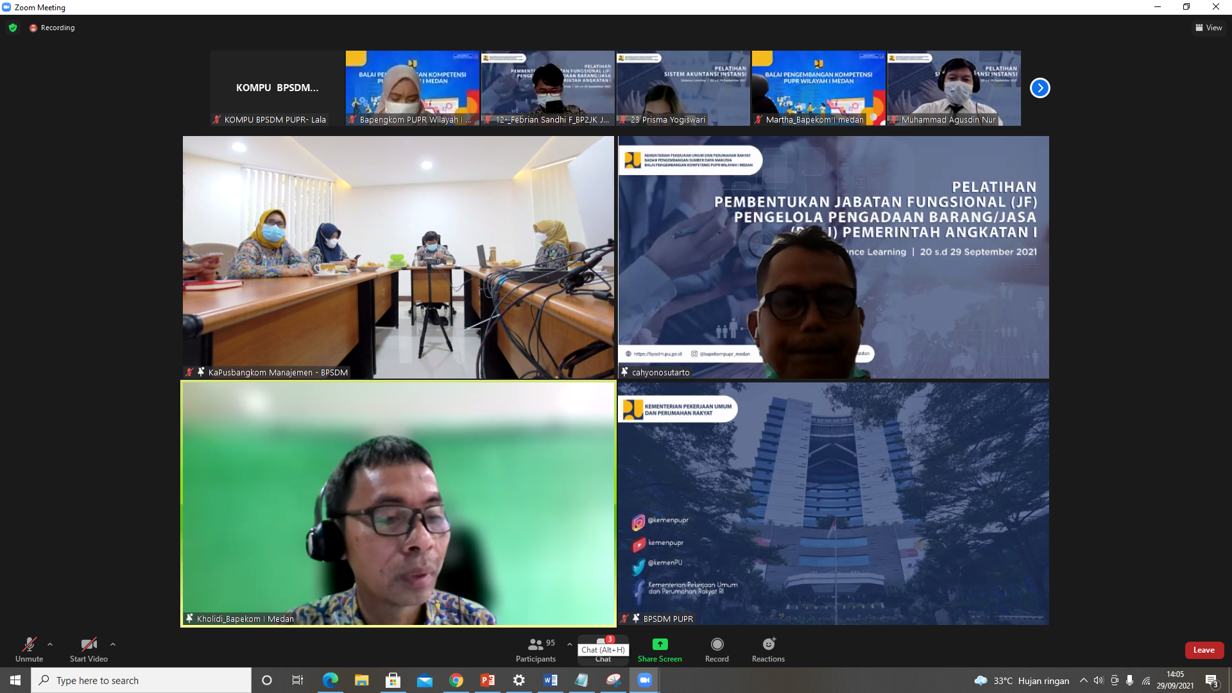Screen dimensions: 1232x693
Task: Select 12-_Febrian Sandhi thumbnail
Action: pyautogui.click(x=548, y=88)
